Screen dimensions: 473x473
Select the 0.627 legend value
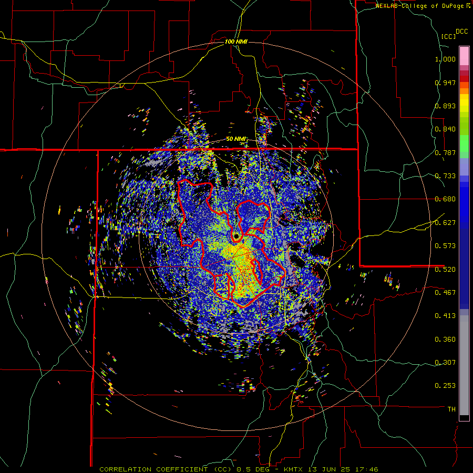(445, 223)
